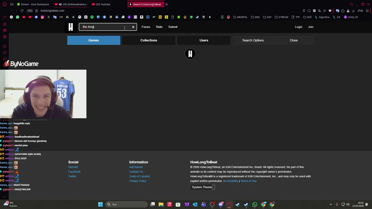The height and width of the screenshot is (209, 372).
Task: Open the MEDİPOL bookmarks folder
Action: 240,17
